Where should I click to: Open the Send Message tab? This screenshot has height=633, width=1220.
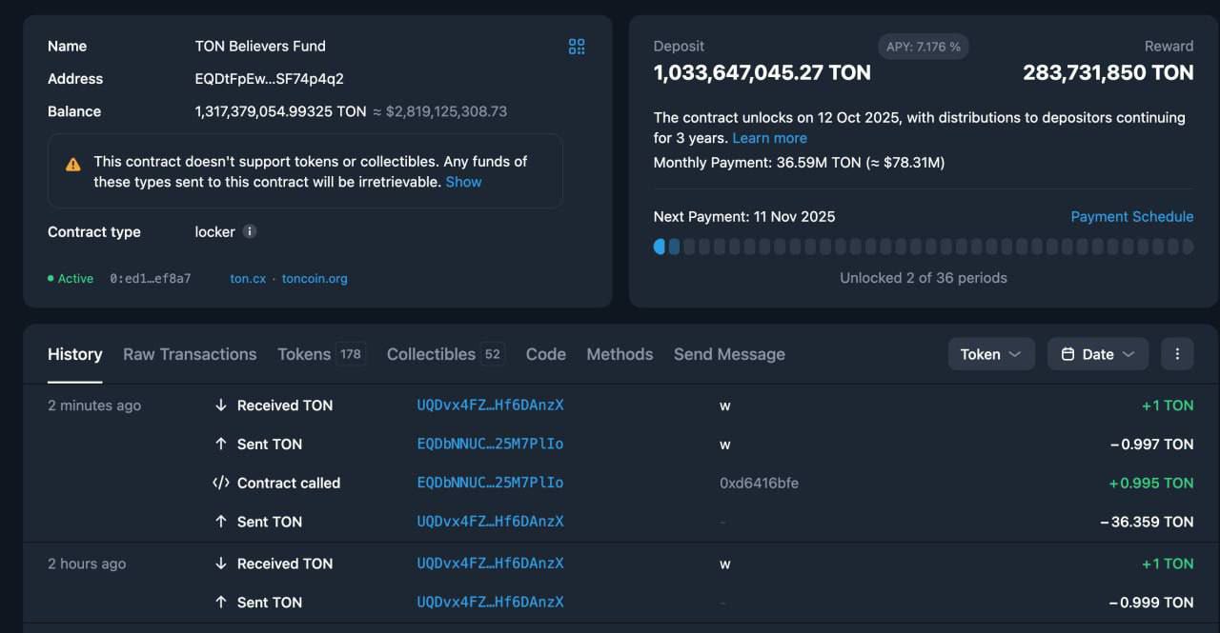point(729,354)
